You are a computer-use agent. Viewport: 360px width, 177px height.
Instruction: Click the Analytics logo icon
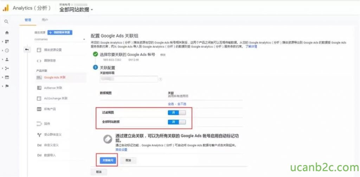point(6,8)
